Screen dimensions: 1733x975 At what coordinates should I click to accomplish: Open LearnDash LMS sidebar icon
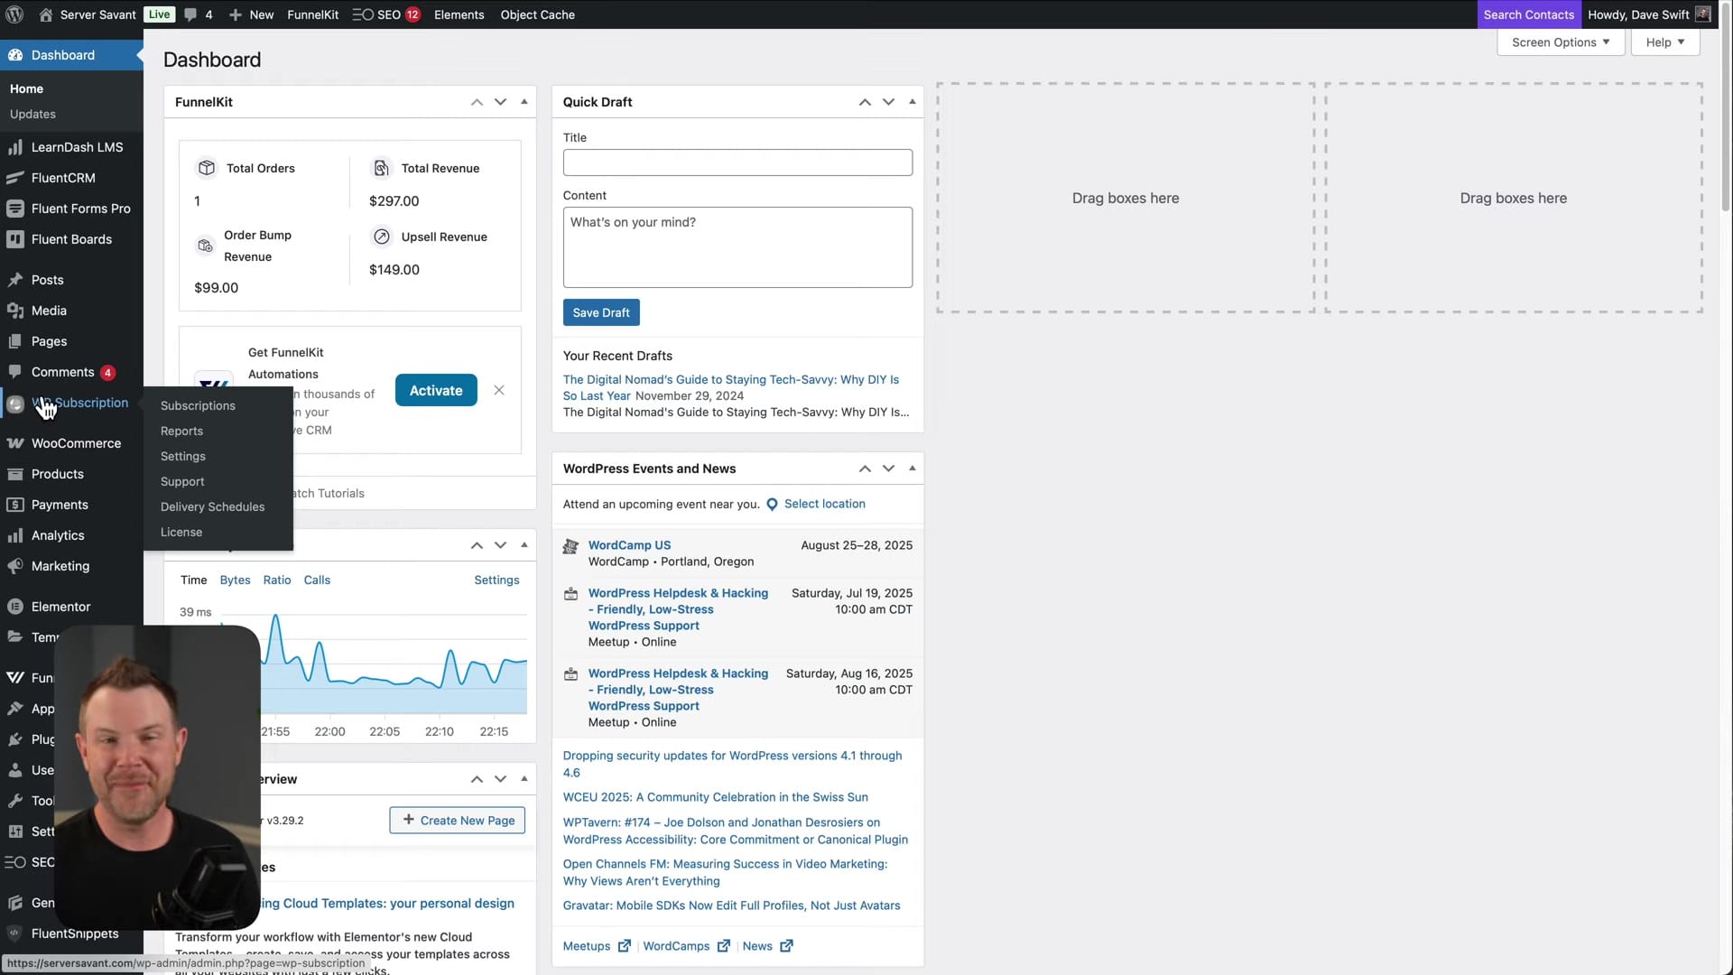click(x=14, y=147)
